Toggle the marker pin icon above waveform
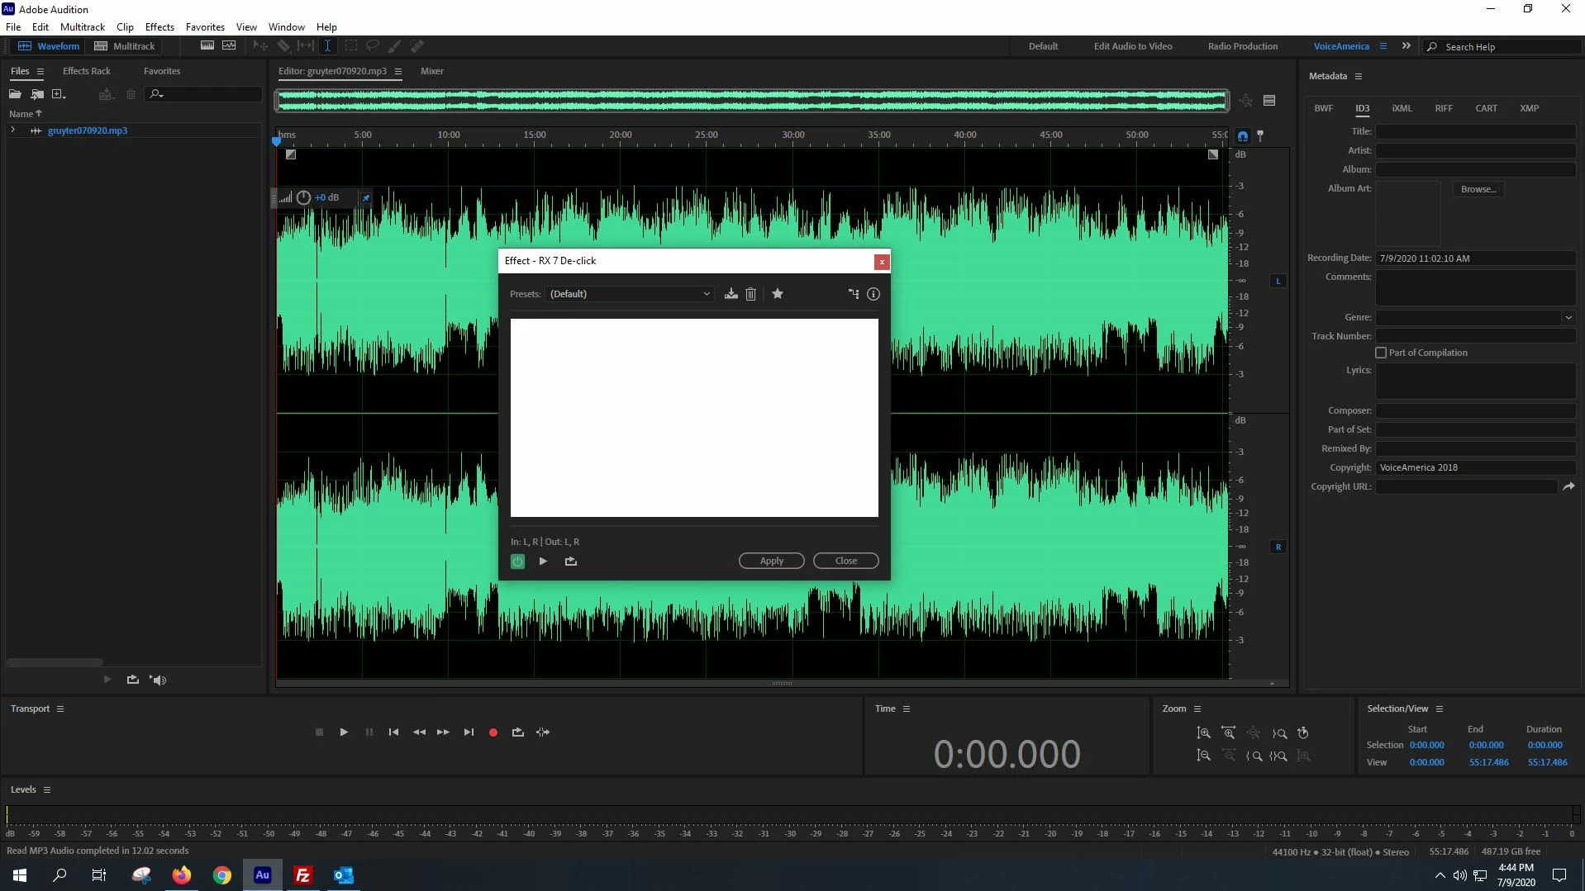 point(1260,135)
